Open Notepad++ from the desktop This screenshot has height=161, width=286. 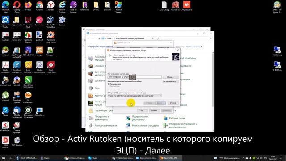click(x=50, y=51)
